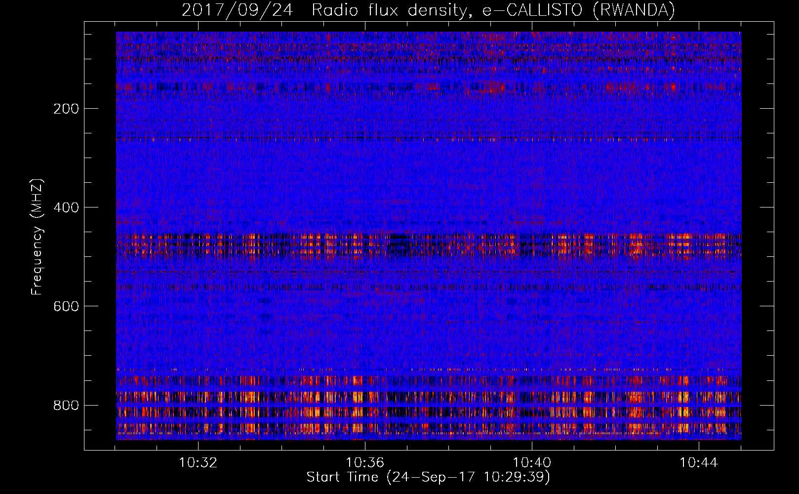The width and height of the screenshot is (799, 494).
Task: Click the 400 frequency axis label
Action: (66, 207)
